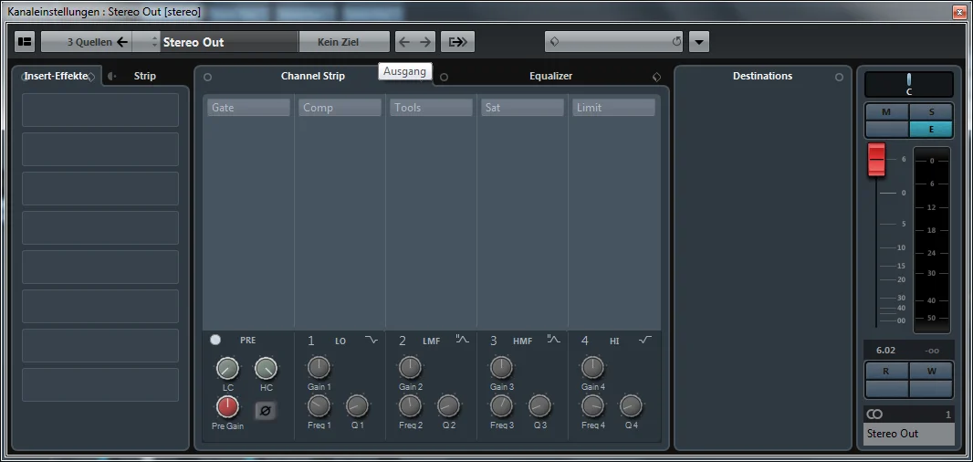Screen dimensions: 973x462
Task: Open the window layout setup icon
Action: 25,42
